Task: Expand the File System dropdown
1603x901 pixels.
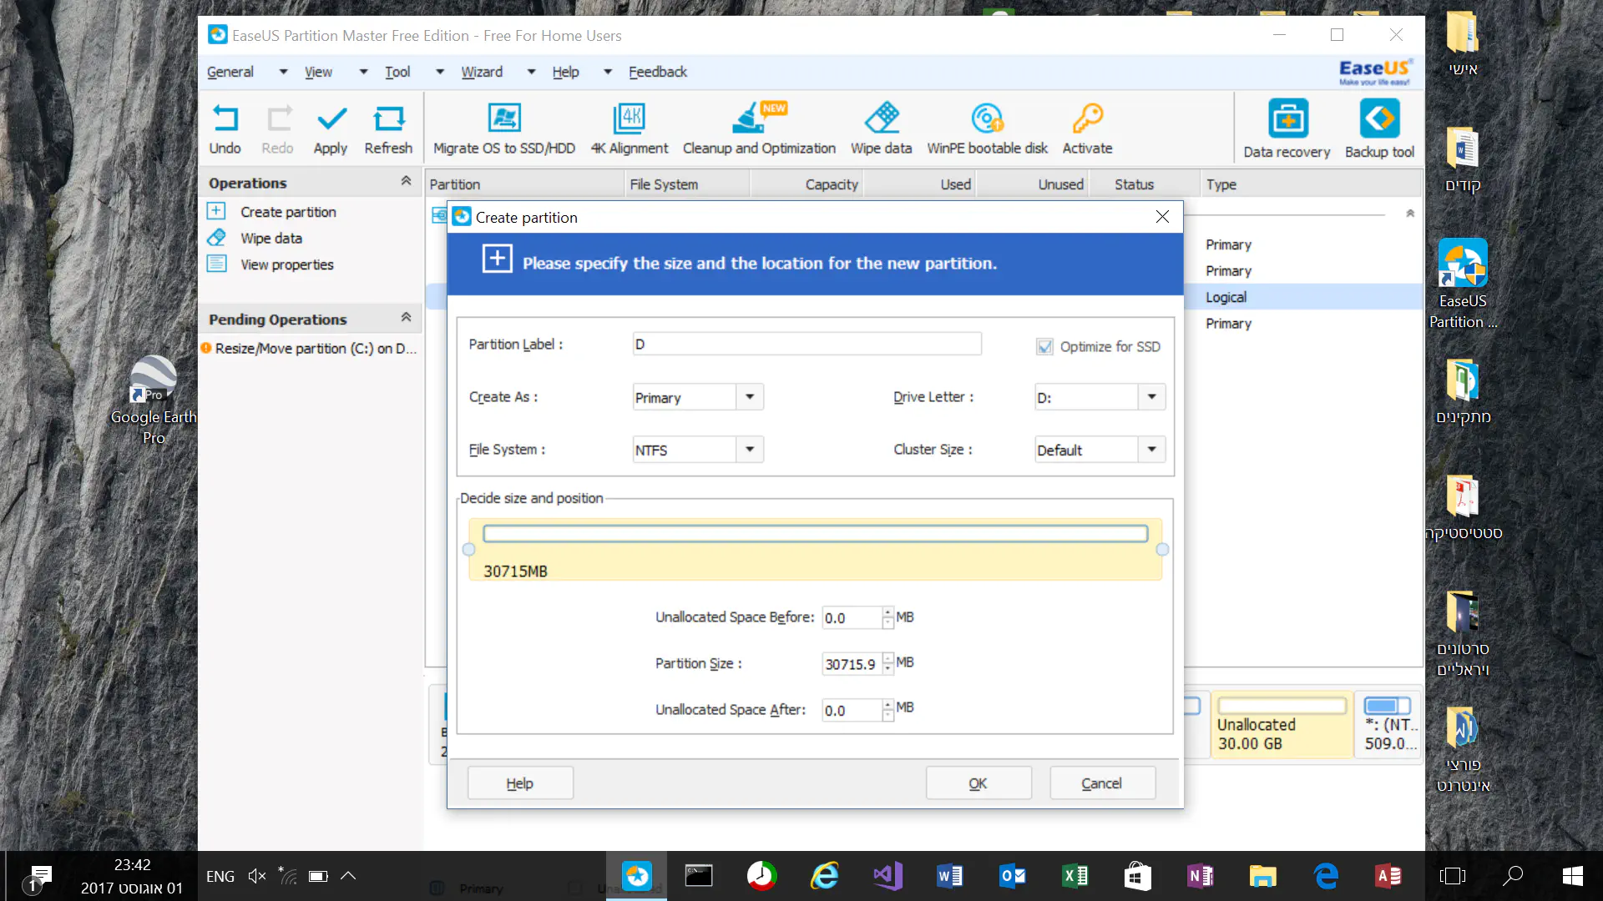Action: [x=750, y=450]
